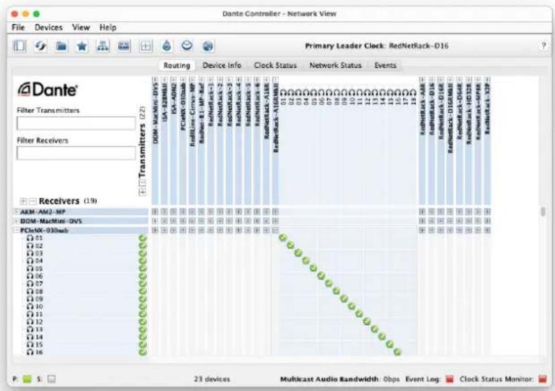Click the transmit channel 01 column icon
Screen dimensions: 555x391
tap(283, 93)
